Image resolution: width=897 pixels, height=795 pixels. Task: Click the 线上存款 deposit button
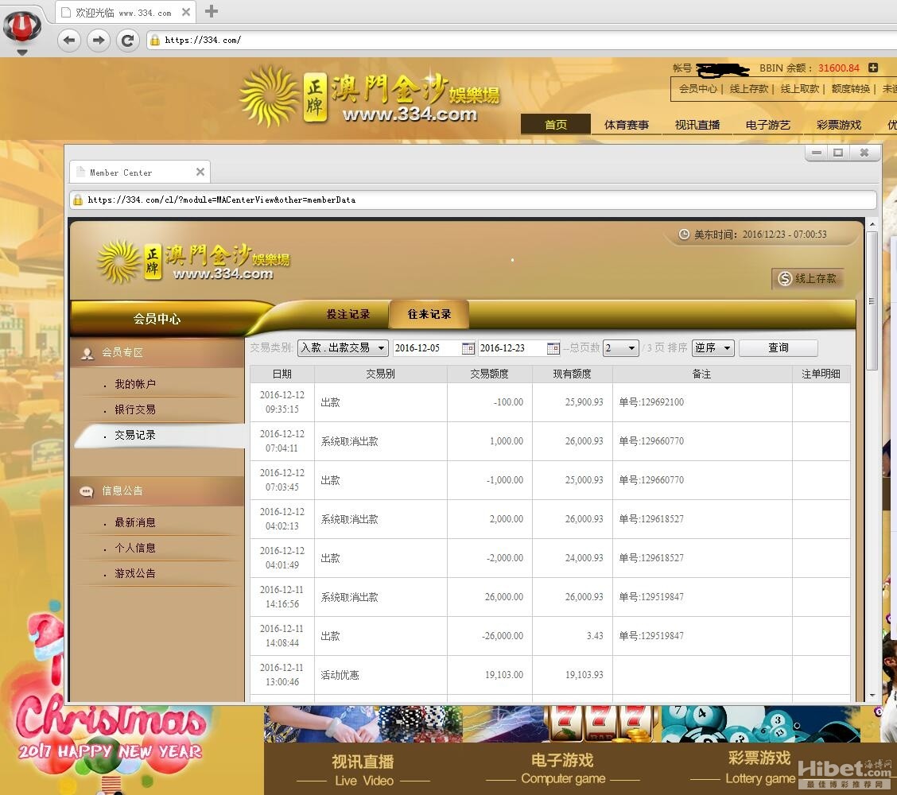pos(808,278)
